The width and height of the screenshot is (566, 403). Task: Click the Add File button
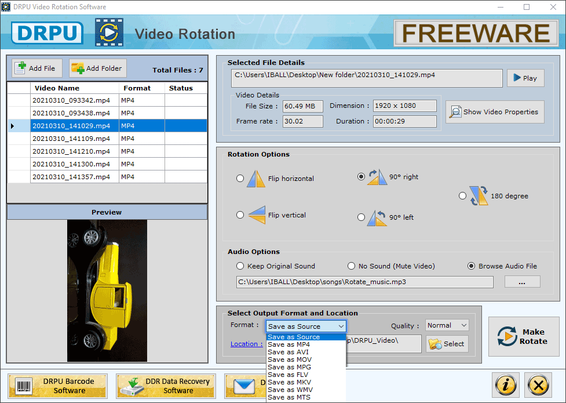click(x=37, y=68)
